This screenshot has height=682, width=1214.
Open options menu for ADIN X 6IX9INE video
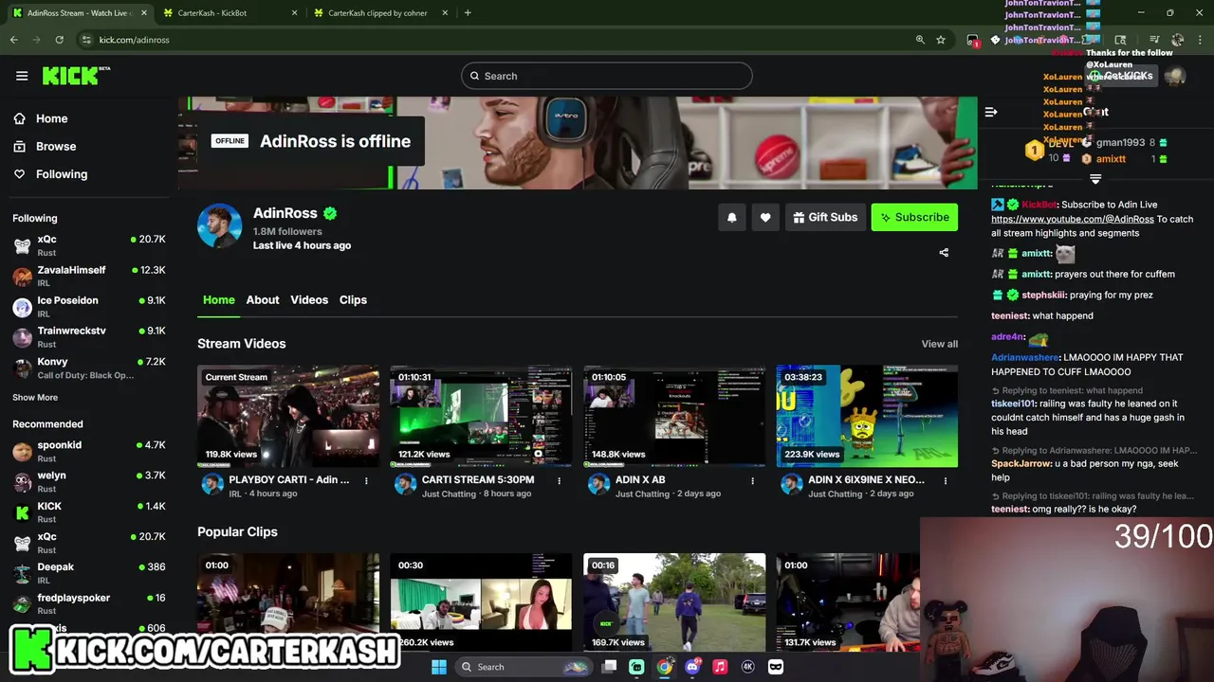945,481
